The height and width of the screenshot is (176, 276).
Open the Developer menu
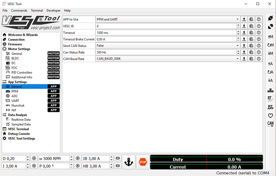click(x=53, y=10)
